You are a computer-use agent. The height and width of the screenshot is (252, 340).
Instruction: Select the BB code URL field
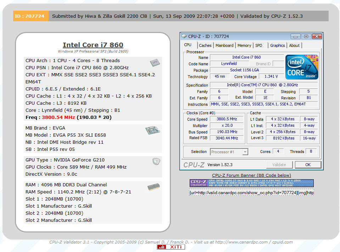coord(251,193)
